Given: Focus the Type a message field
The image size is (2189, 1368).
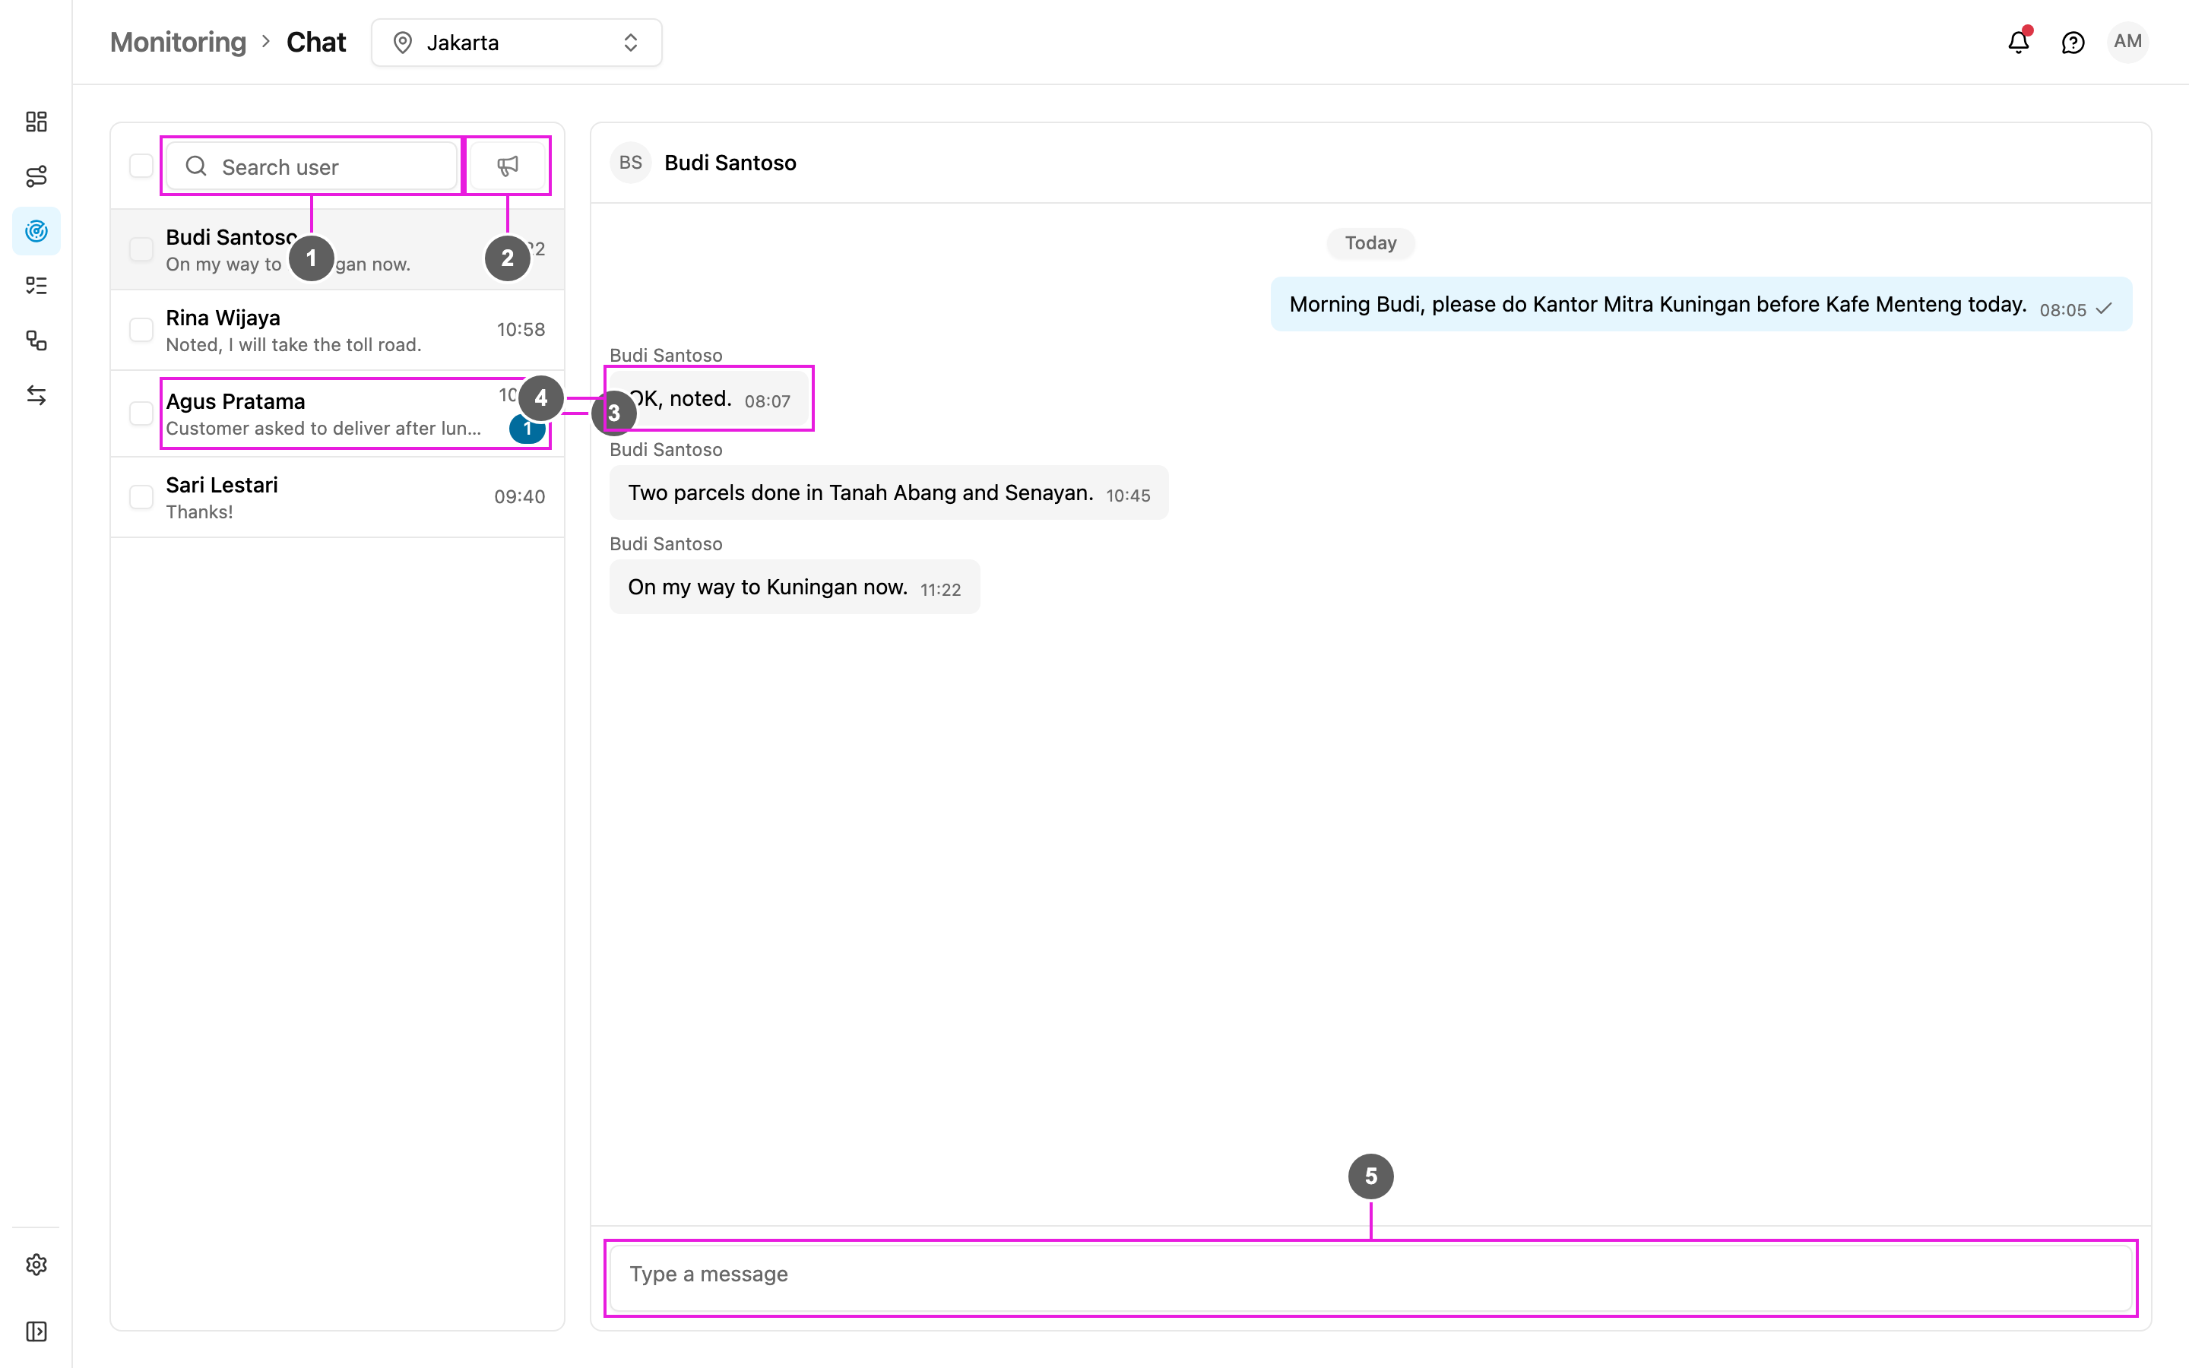Looking at the screenshot, I should click(1370, 1278).
